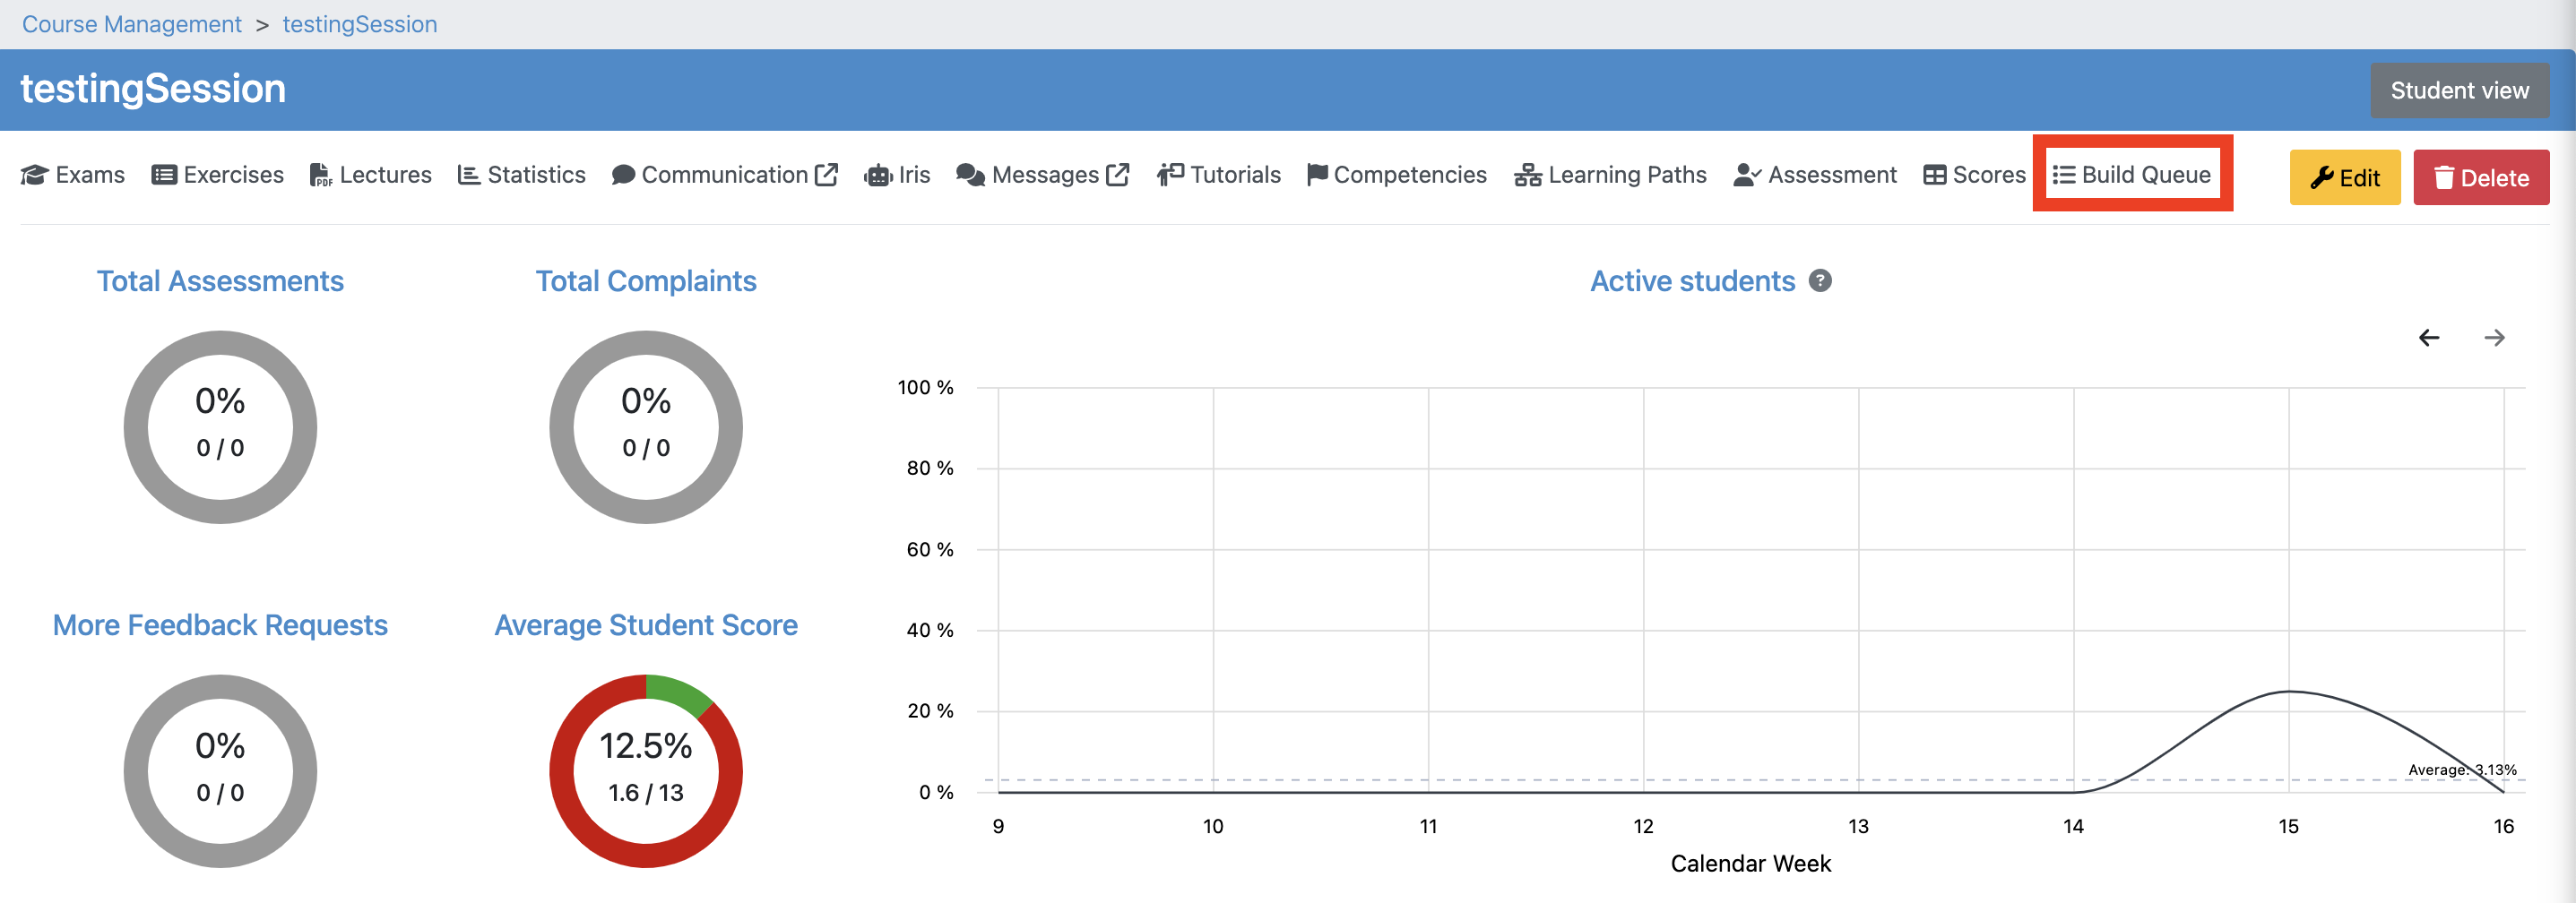The width and height of the screenshot is (2576, 903).
Task: Click the 12.5% score value
Action: (646, 745)
